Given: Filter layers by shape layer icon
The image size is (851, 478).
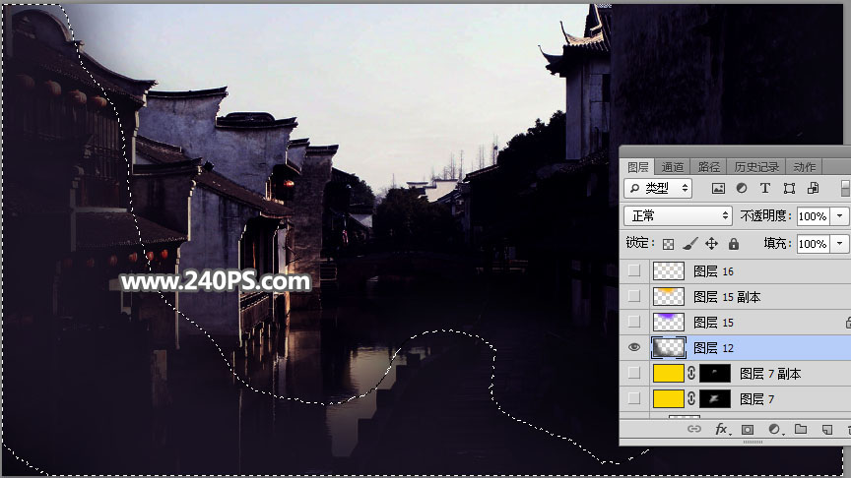Looking at the screenshot, I should point(789,188).
